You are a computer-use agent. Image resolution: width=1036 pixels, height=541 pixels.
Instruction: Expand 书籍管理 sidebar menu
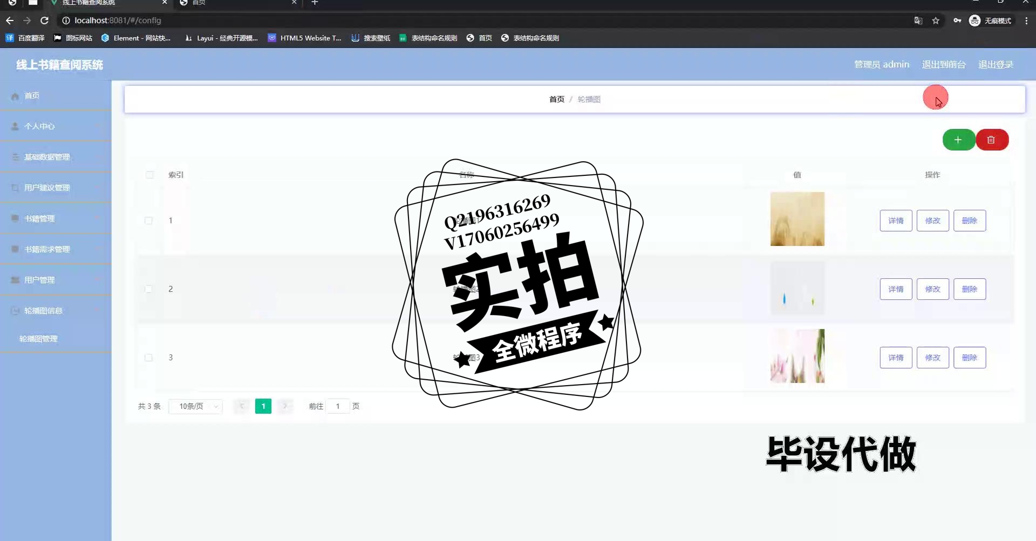(56, 218)
